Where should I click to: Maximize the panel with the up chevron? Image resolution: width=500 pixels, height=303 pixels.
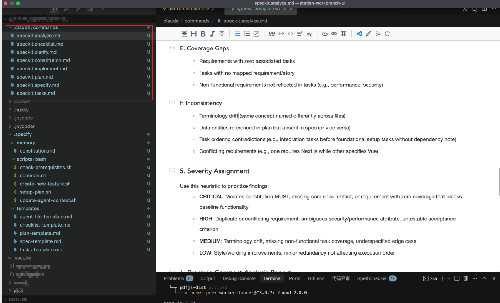click(484, 278)
